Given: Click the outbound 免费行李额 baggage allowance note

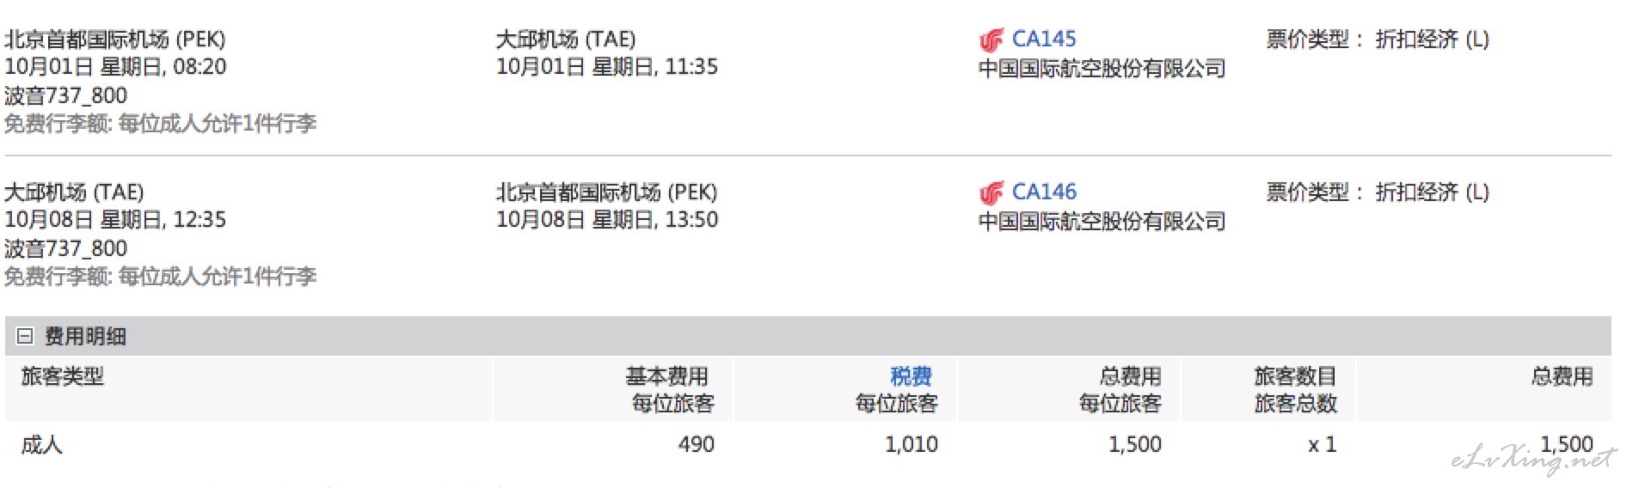Looking at the screenshot, I should point(161,124).
